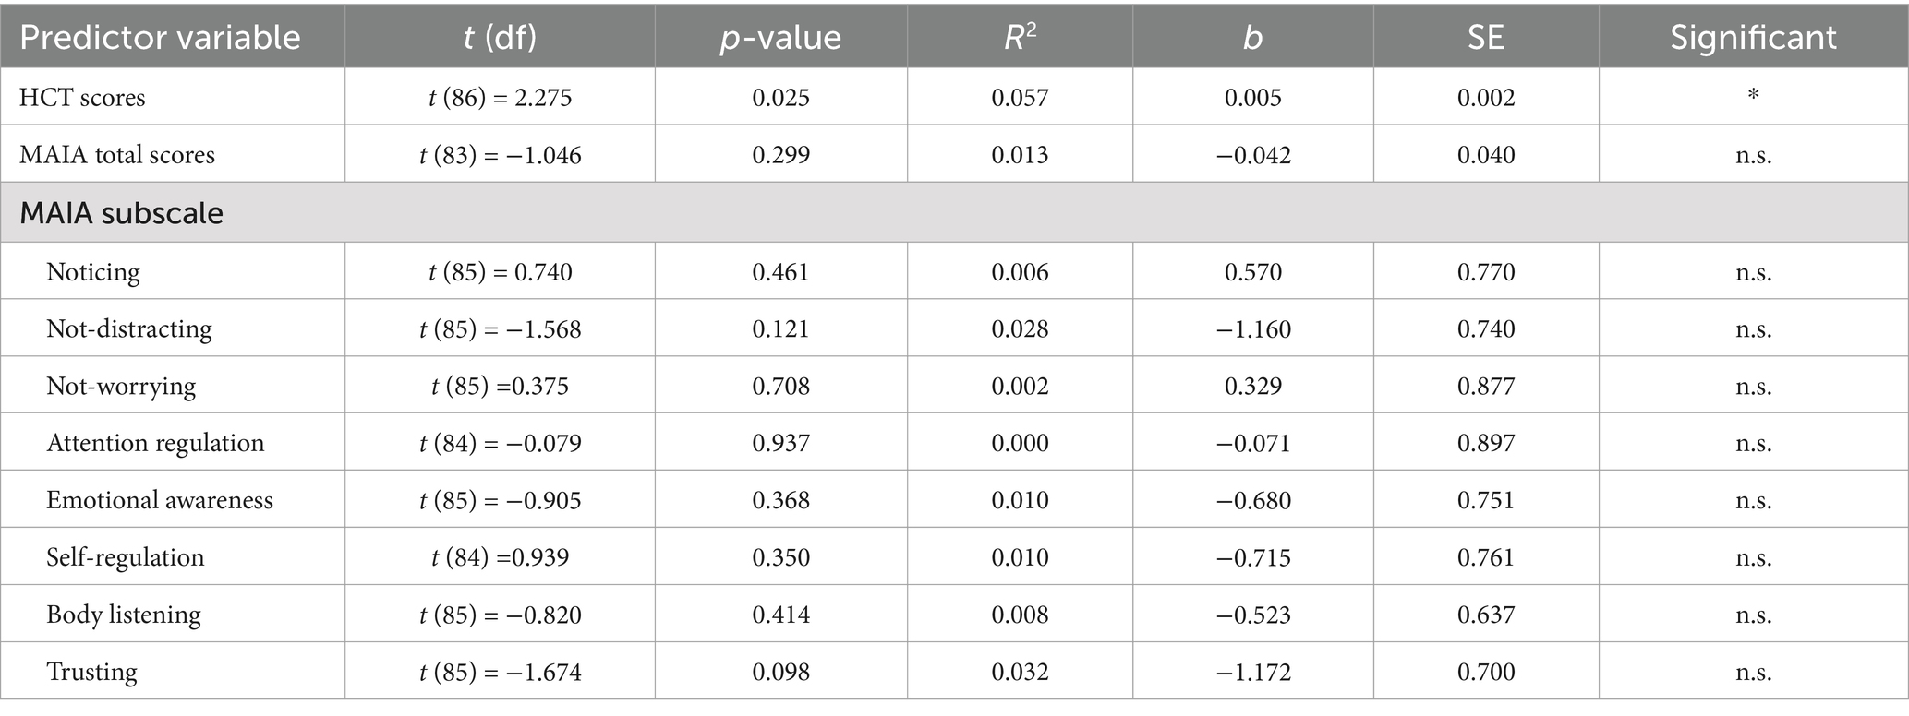Select the Not-distracting row label
The image size is (1909, 716).
point(129,329)
